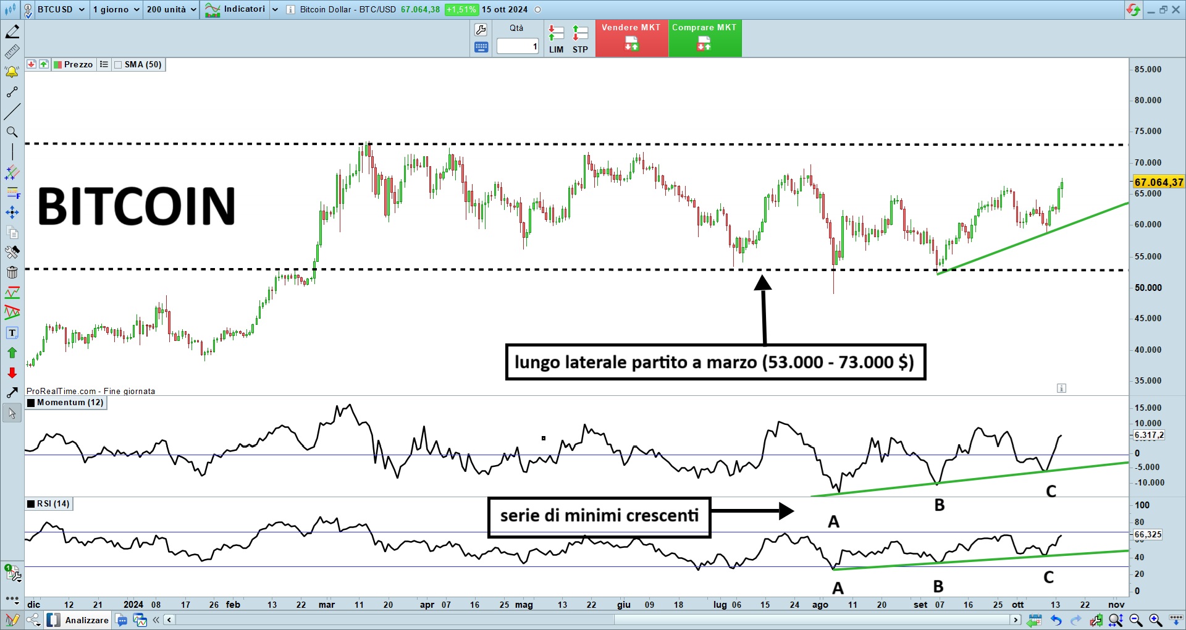This screenshot has height=630, width=1186.
Task: Show the instrument info icon
Action: coord(291,10)
